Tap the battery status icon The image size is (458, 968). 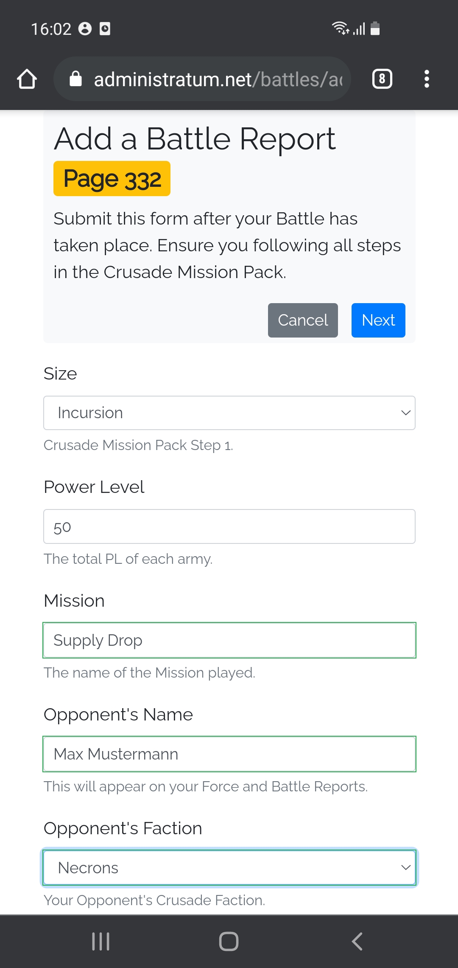point(375,28)
